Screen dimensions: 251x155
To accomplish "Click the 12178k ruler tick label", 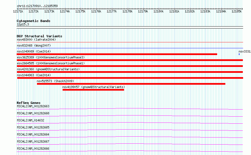I will [127, 11].
